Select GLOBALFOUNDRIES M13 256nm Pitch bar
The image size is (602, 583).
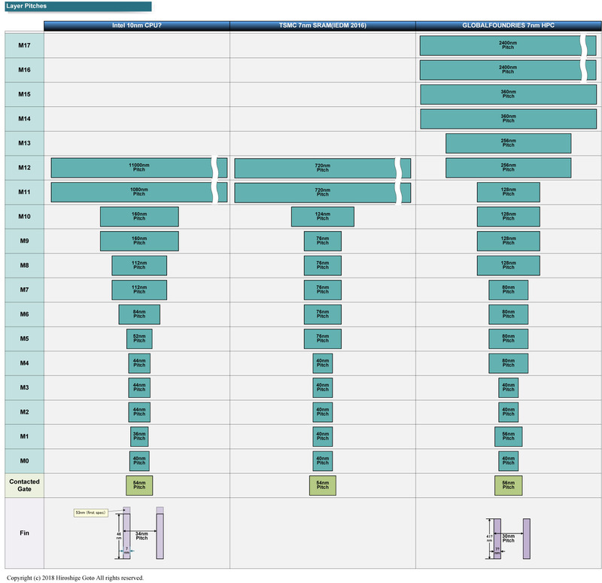[x=509, y=143]
